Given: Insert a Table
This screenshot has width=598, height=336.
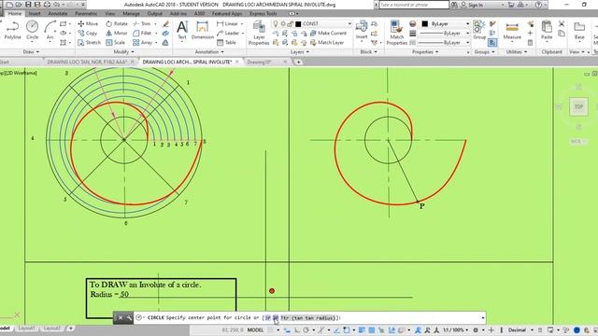Looking at the screenshot, I should [x=226, y=43].
